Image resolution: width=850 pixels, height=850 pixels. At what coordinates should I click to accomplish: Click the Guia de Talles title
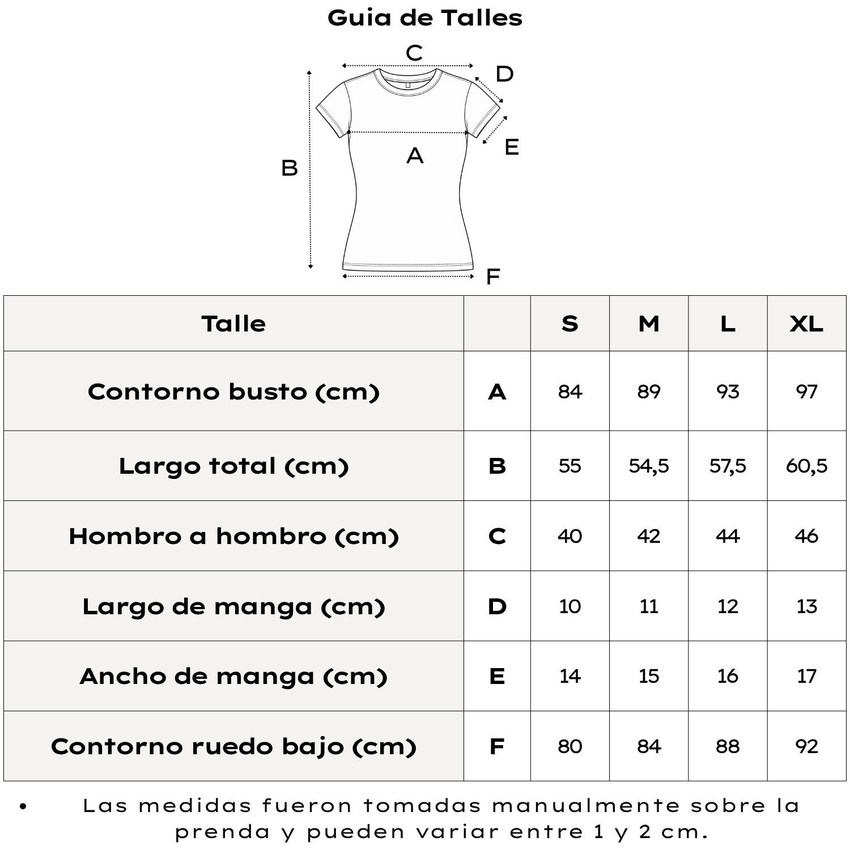(x=425, y=18)
